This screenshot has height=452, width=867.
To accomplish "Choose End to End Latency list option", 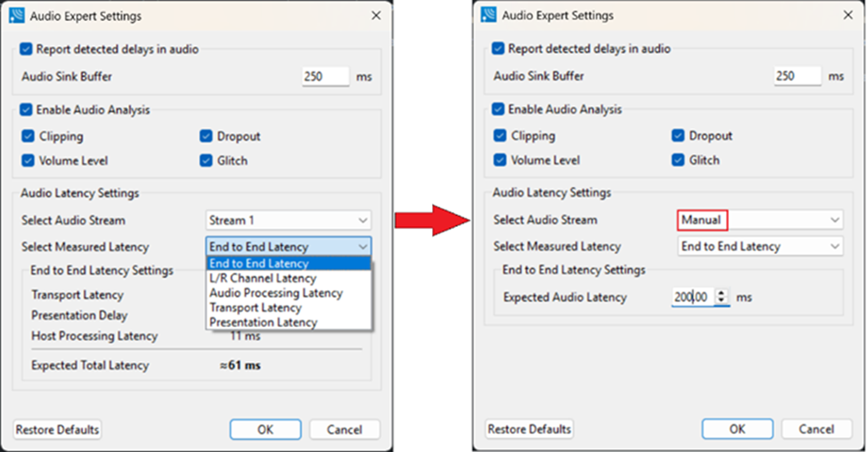I will point(288,263).
